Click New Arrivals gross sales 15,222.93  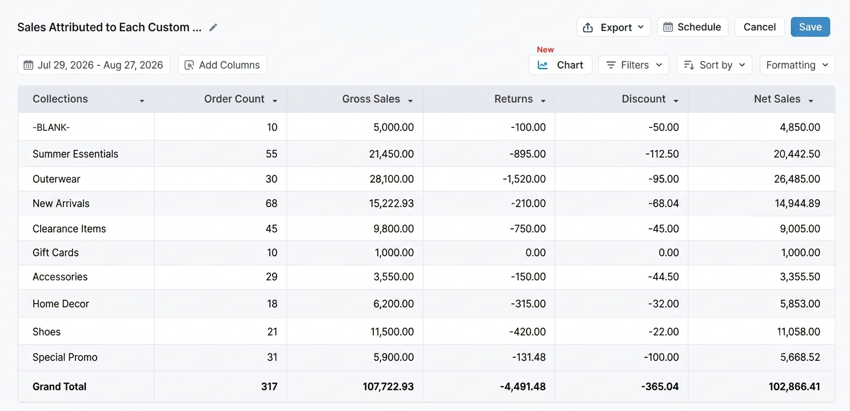click(x=392, y=204)
